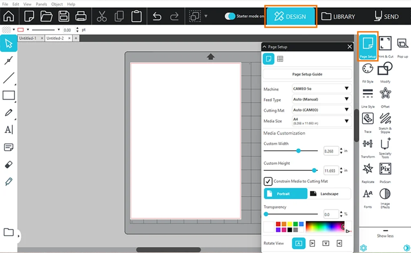Select the Eraser tool in left toolbar

coord(8,164)
